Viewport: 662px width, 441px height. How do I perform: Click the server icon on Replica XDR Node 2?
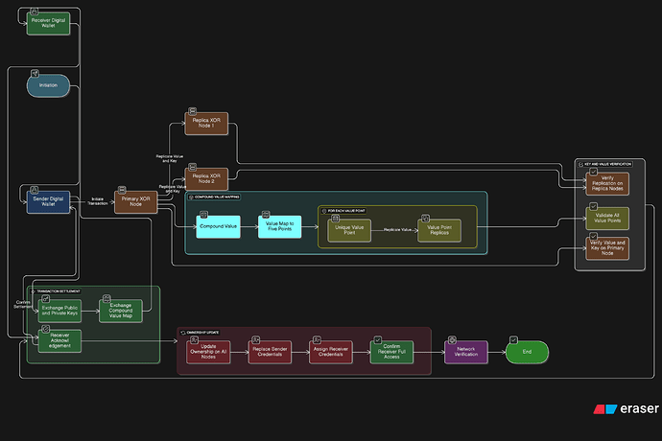(192, 167)
